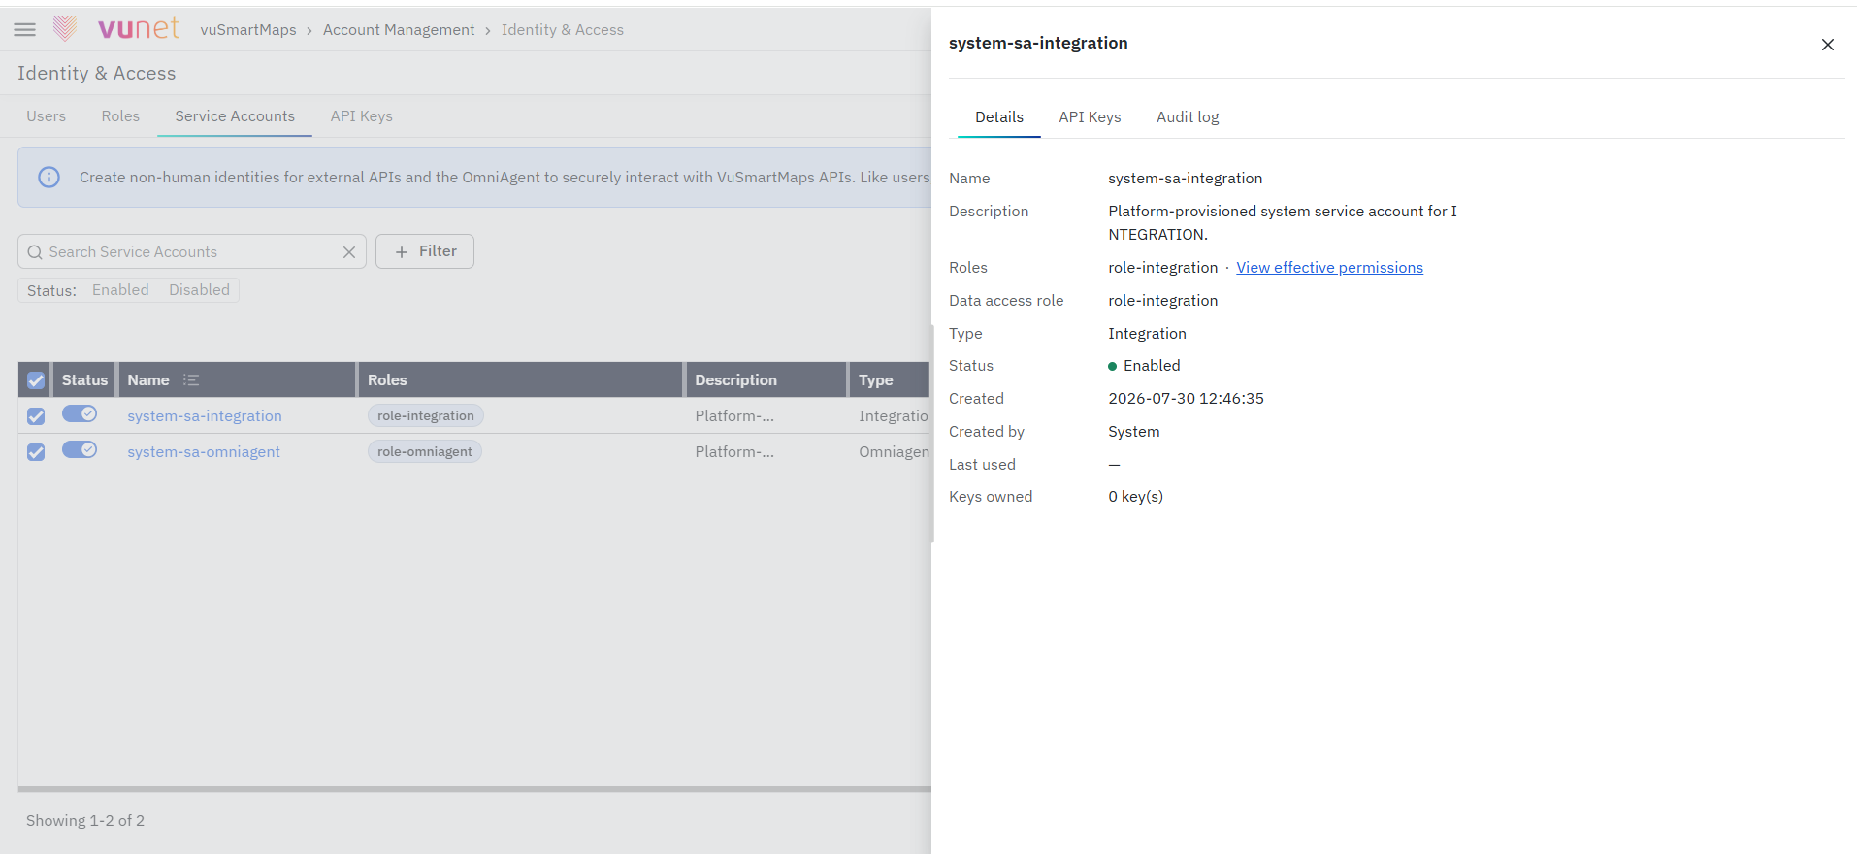Open View effective permissions link
This screenshot has height=854, width=1857.
click(1329, 268)
